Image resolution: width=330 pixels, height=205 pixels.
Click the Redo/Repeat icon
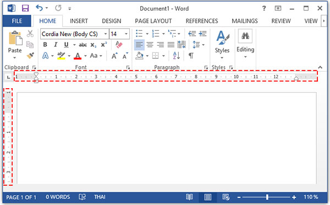pyautogui.click(x=58, y=8)
